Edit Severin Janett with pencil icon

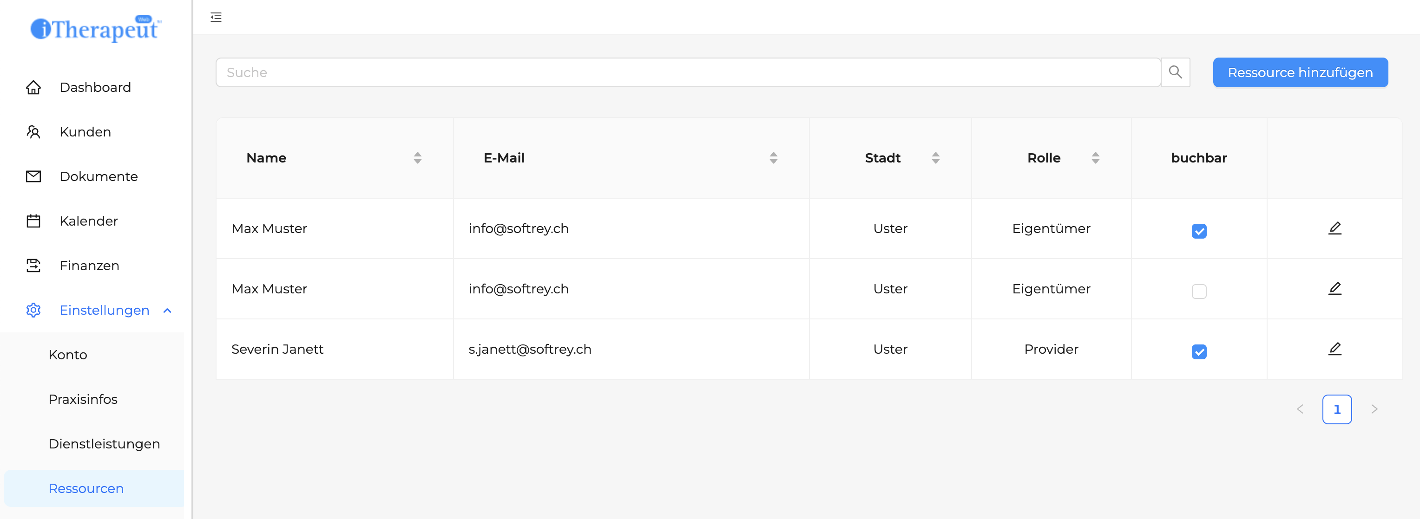coord(1334,349)
